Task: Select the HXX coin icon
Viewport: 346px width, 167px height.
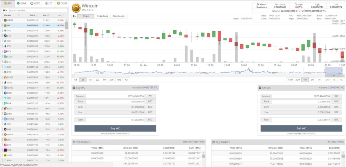Action: (x=5, y=129)
